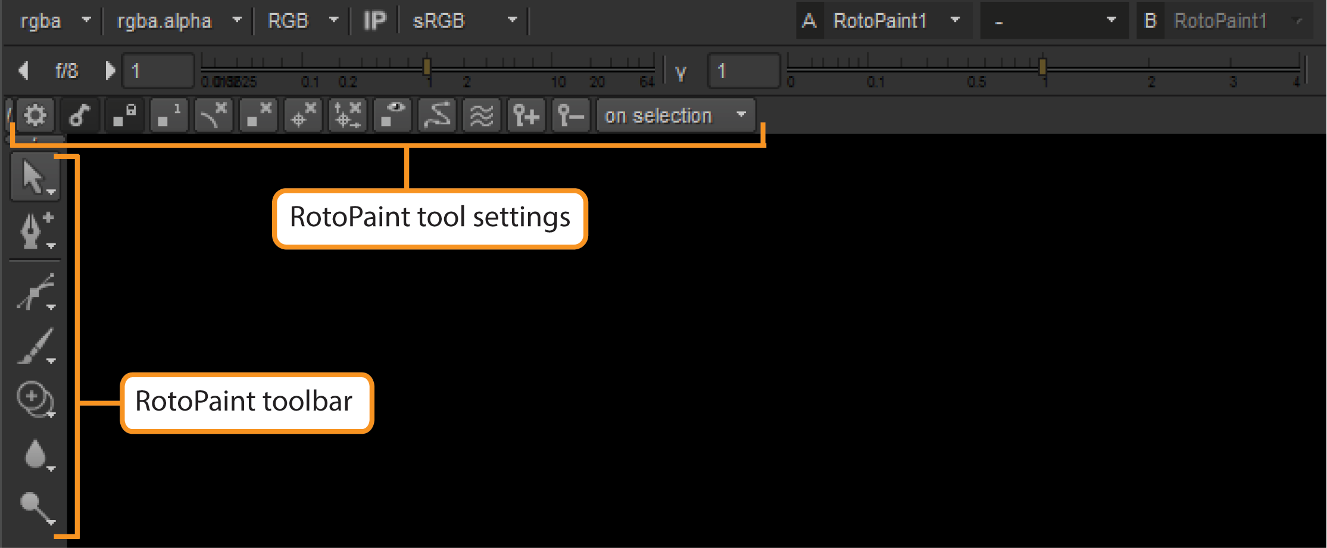Toggle the eye visibility icon in tool settings
The width and height of the screenshot is (1327, 548).
coord(392,115)
